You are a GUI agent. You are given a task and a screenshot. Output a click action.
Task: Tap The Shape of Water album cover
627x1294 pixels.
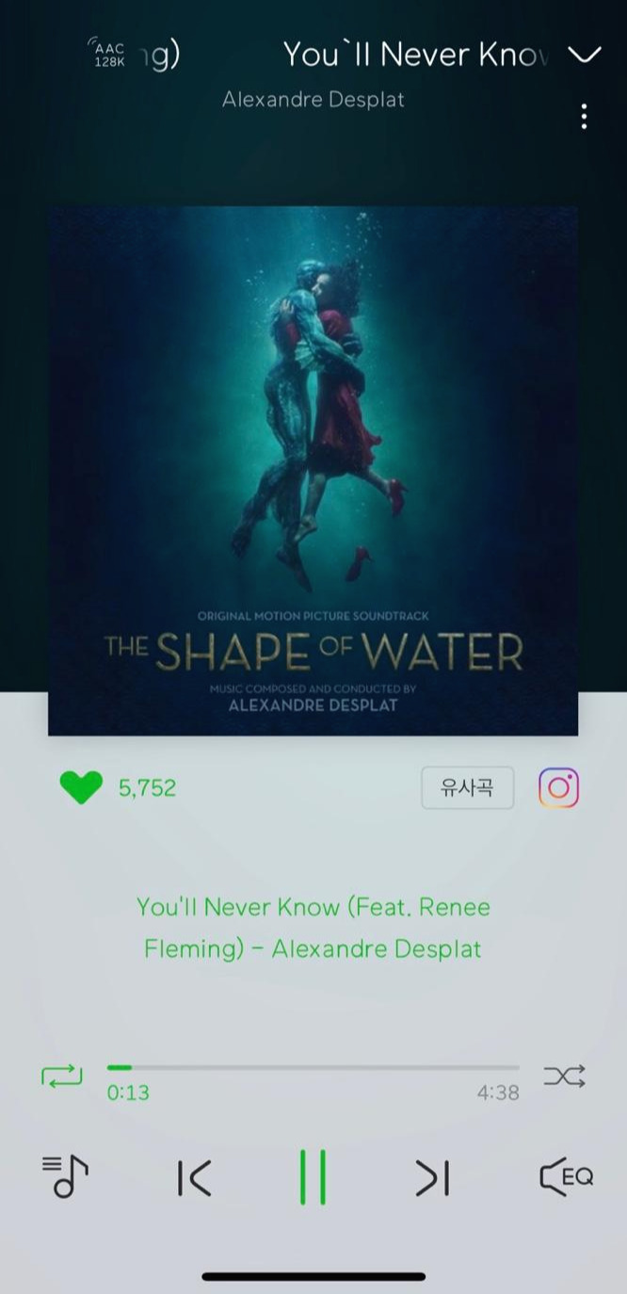[313, 471]
